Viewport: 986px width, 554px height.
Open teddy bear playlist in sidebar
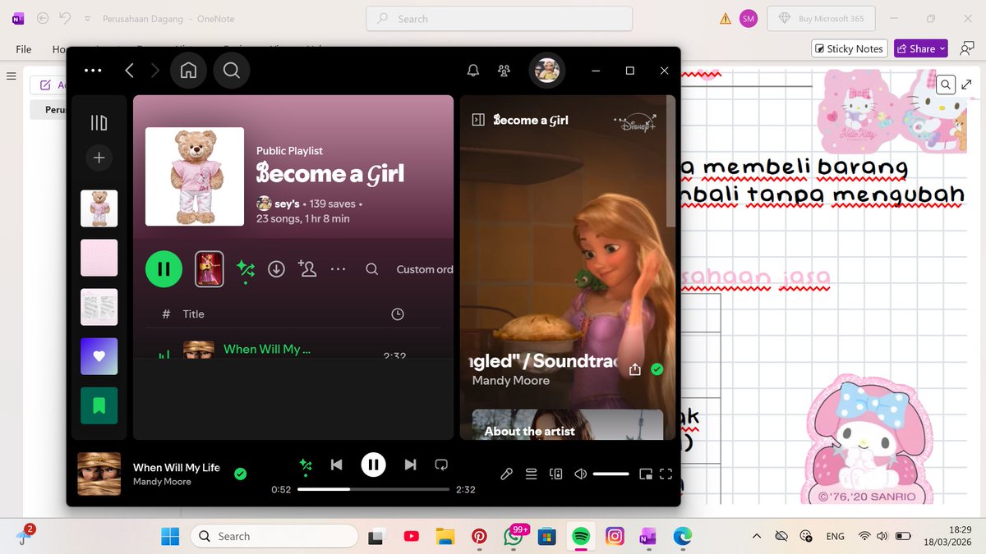point(99,208)
